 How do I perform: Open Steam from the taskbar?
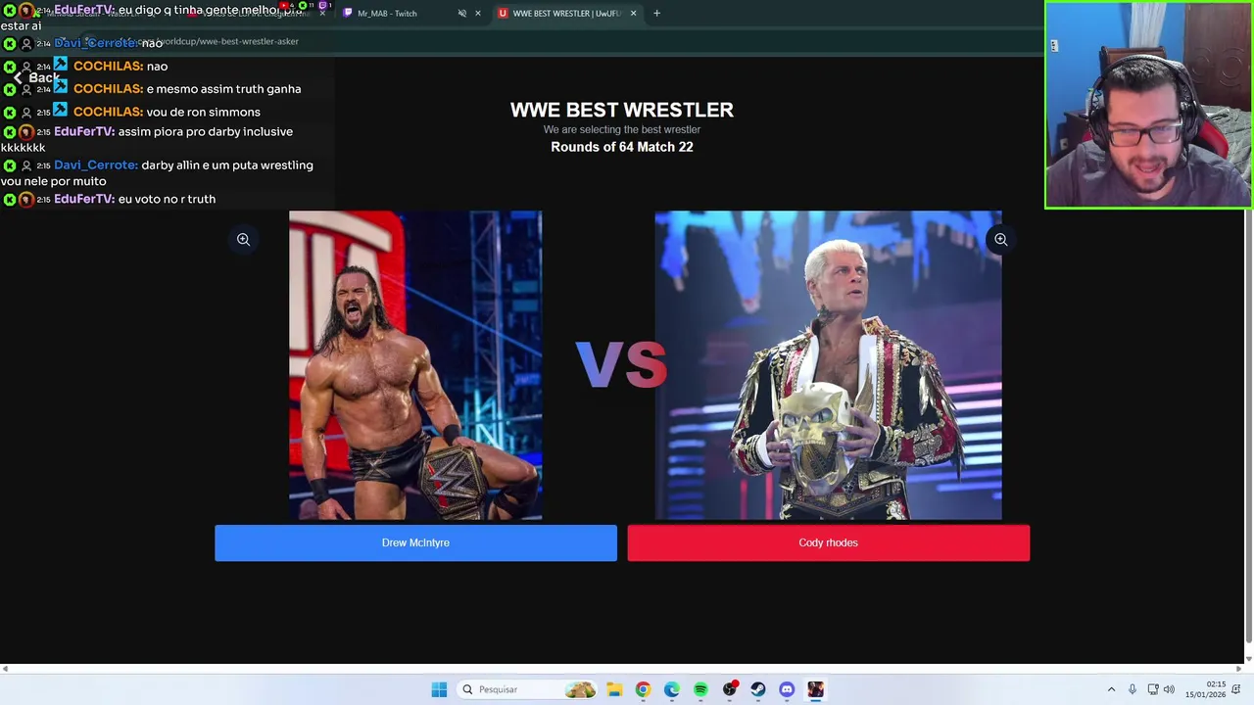click(x=758, y=689)
